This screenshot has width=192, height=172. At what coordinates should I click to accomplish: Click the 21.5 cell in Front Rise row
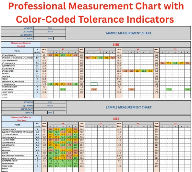69,151
